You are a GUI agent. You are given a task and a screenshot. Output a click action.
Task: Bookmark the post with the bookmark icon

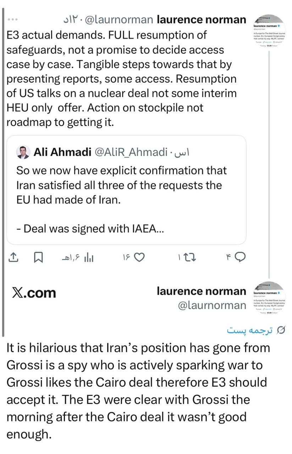coord(38,258)
